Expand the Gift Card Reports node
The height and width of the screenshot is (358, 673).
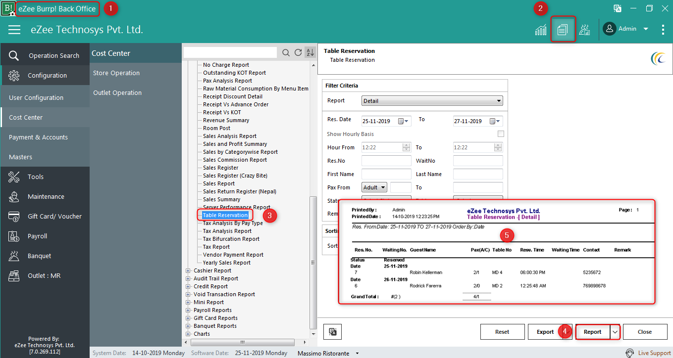point(188,318)
